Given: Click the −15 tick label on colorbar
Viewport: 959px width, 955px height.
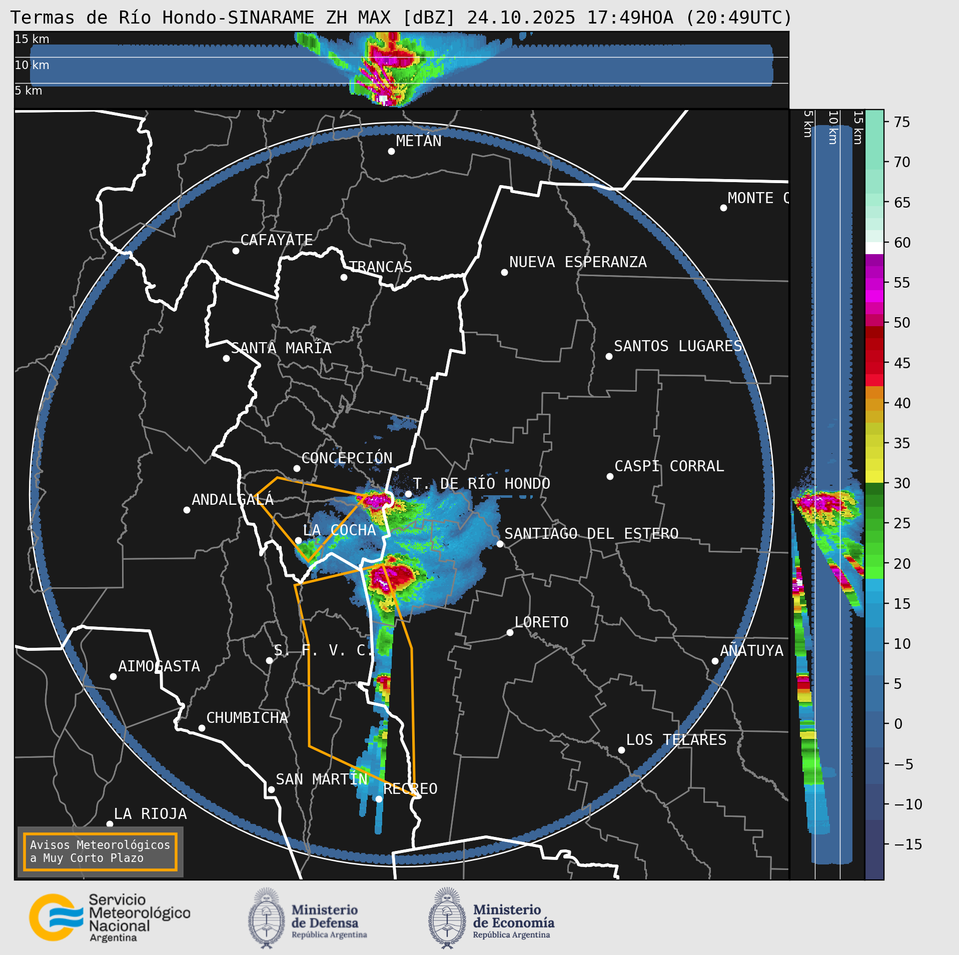Looking at the screenshot, I should 907,844.
